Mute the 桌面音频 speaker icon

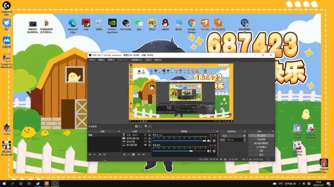tap(209, 151)
